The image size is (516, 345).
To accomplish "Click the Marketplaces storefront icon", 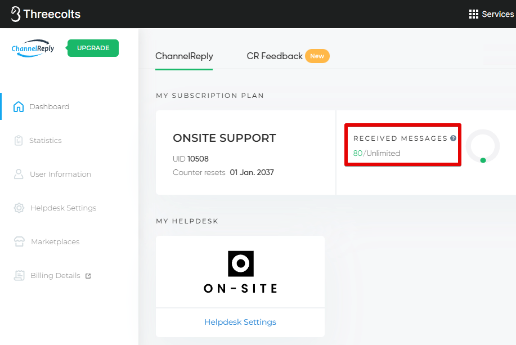I will (19, 241).
